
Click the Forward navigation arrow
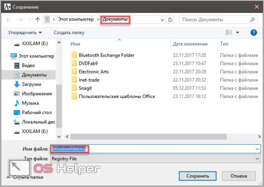tap(20, 20)
